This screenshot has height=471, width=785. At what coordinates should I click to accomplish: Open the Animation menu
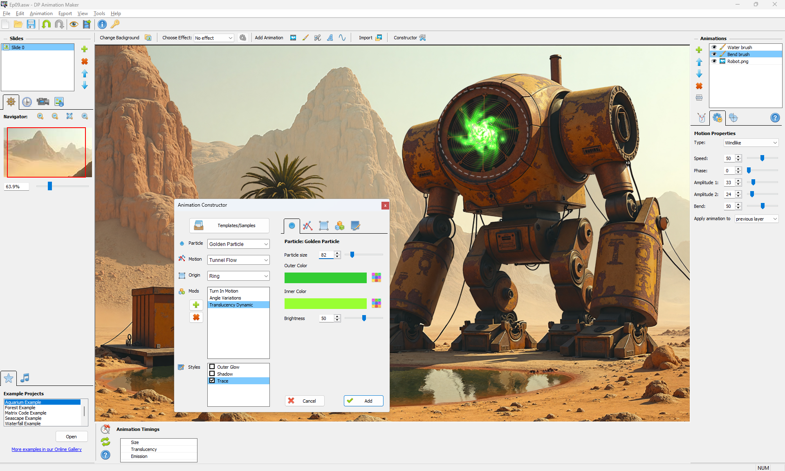pyautogui.click(x=41, y=14)
